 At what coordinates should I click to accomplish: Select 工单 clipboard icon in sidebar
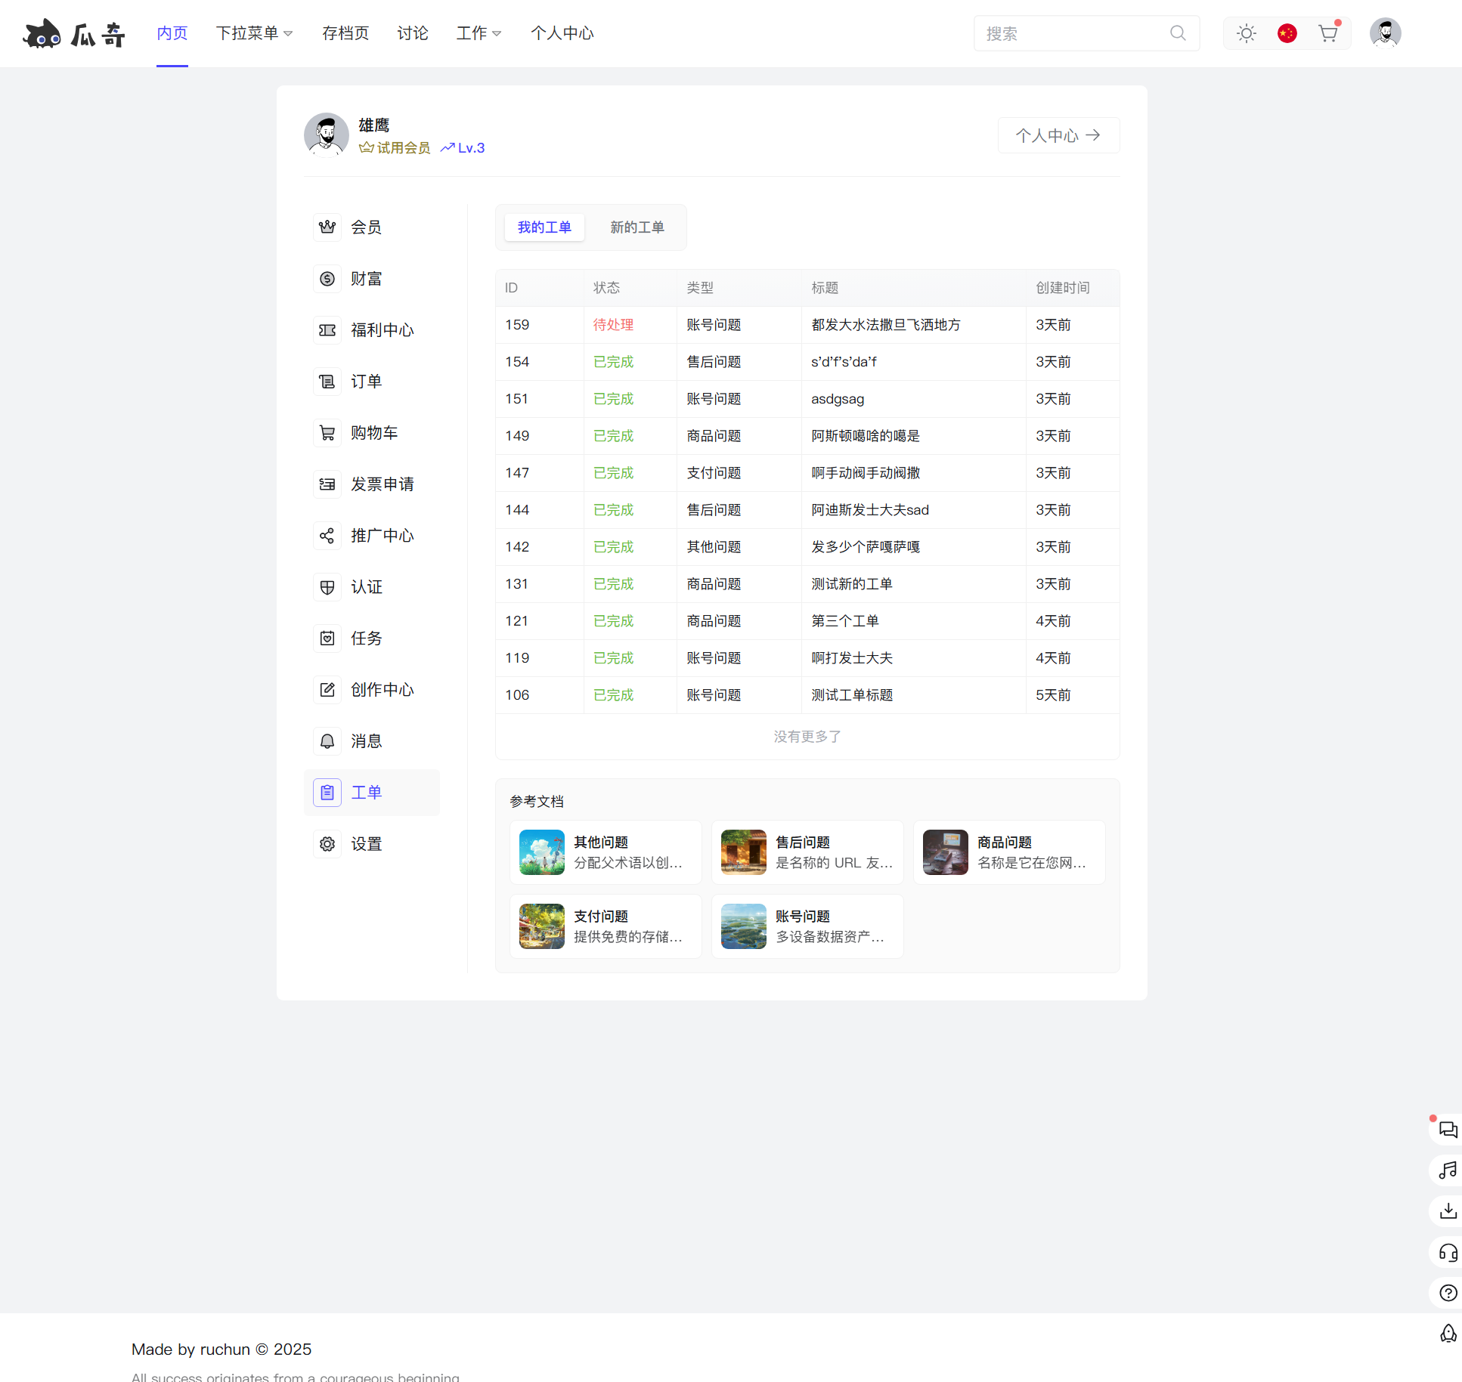tap(327, 793)
